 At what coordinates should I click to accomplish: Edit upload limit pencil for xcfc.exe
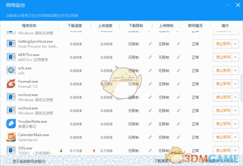[x=178, y=71]
